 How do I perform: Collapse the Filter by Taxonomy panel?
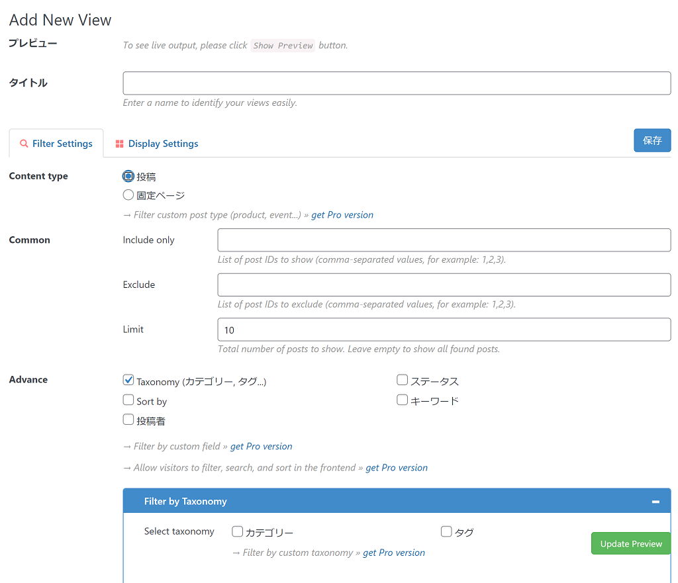click(655, 502)
